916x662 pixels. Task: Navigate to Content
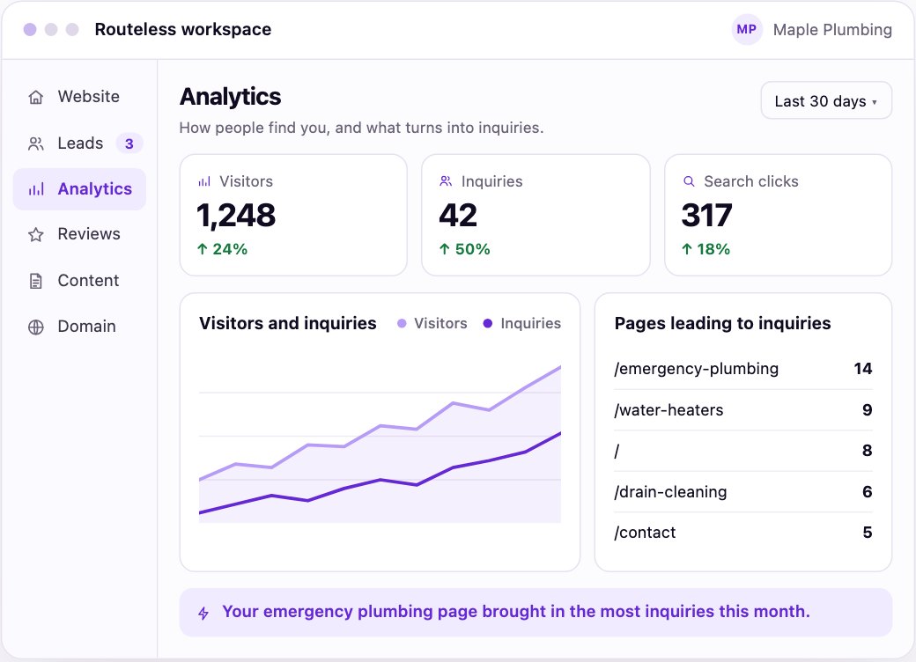(x=79, y=281)
